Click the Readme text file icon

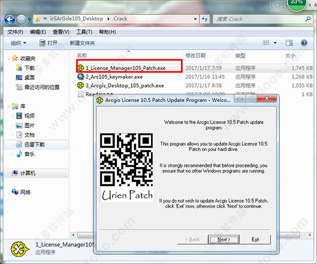coord(81,94)
